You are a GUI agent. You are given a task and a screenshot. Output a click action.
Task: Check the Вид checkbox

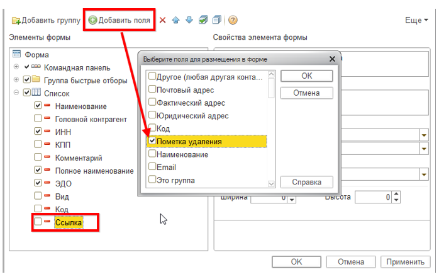(38, 196)
